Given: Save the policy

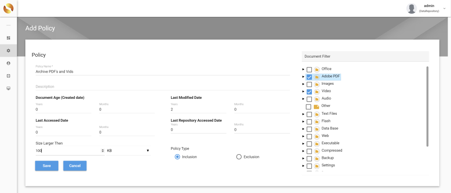Looking at the screenshot, I should pyautogui.click(x=47, y=165).
